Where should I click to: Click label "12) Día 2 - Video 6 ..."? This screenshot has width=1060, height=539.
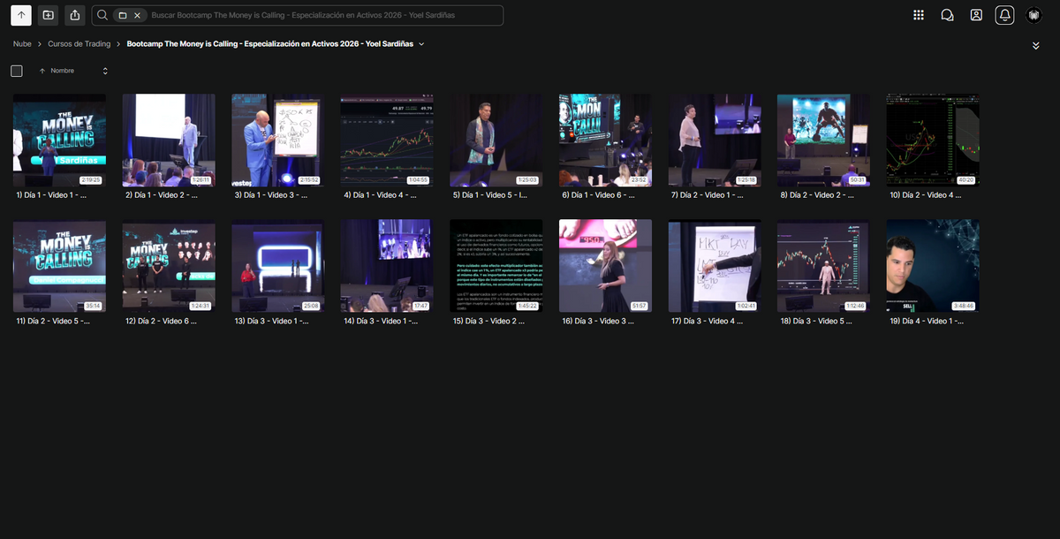[x=162, y=322]
